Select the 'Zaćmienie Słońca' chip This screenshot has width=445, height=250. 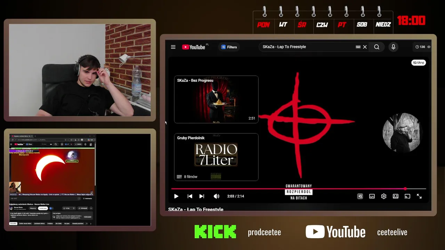point(39,224)
